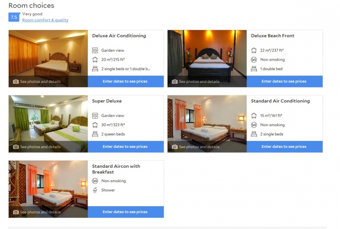Click the 7.5 rating score badge
Viewport: 340px width, 229px height.
[14, 17]
